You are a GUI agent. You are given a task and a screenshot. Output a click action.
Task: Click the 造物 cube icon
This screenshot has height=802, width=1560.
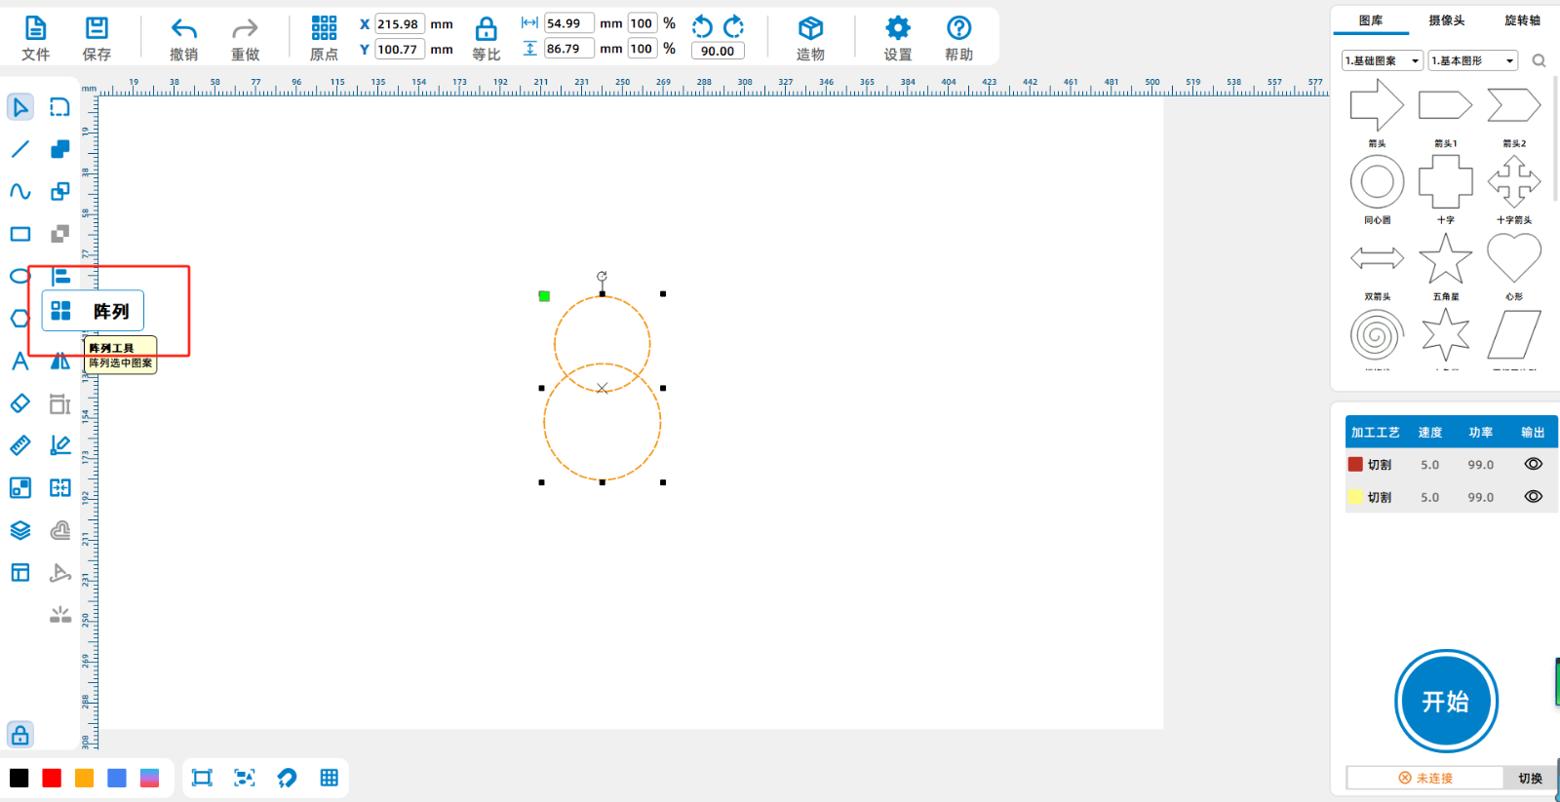(810, 29)
